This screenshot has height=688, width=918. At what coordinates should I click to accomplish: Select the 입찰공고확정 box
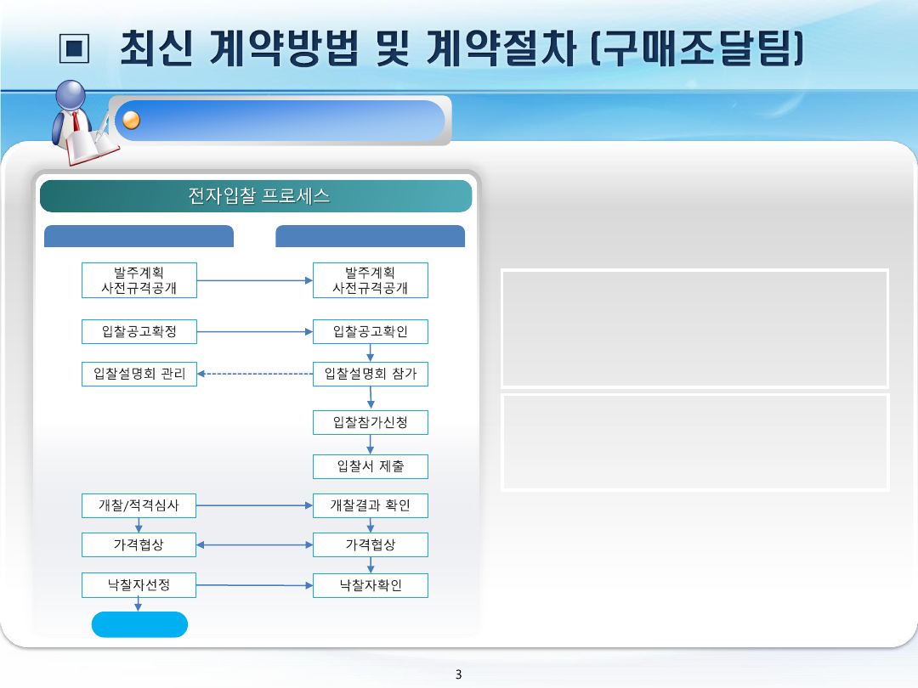(x=139, y=332)
